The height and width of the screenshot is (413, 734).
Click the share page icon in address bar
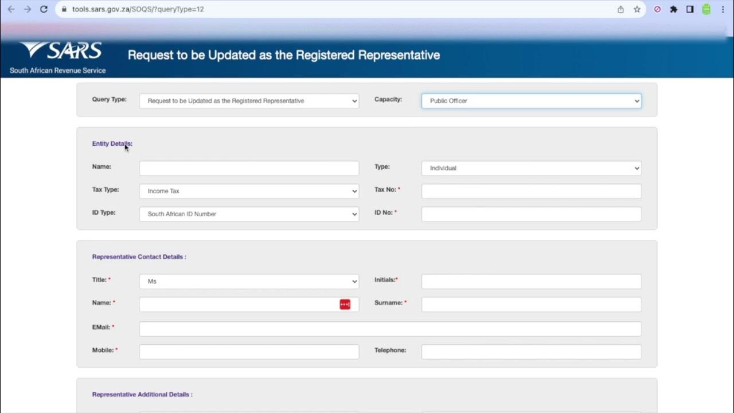[x=620, y=9]
